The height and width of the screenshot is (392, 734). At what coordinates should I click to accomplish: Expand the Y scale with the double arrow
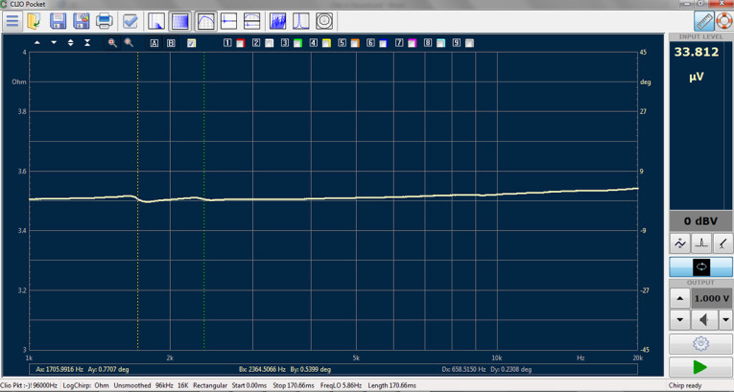71,42
